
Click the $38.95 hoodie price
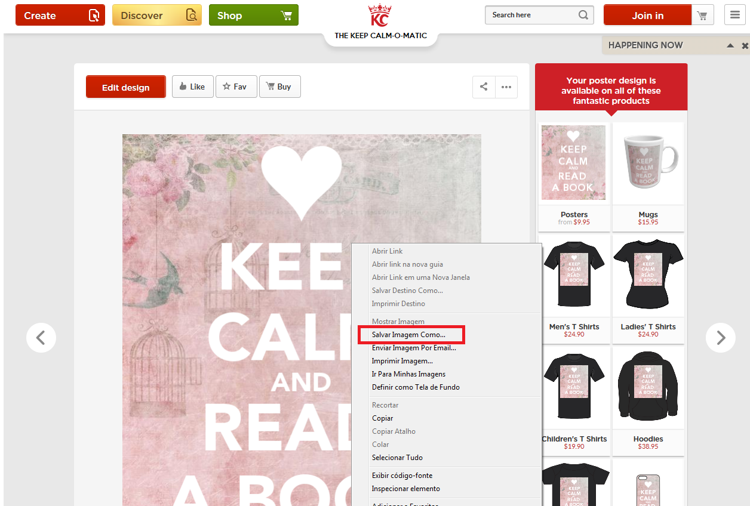(x=648, y=446)
